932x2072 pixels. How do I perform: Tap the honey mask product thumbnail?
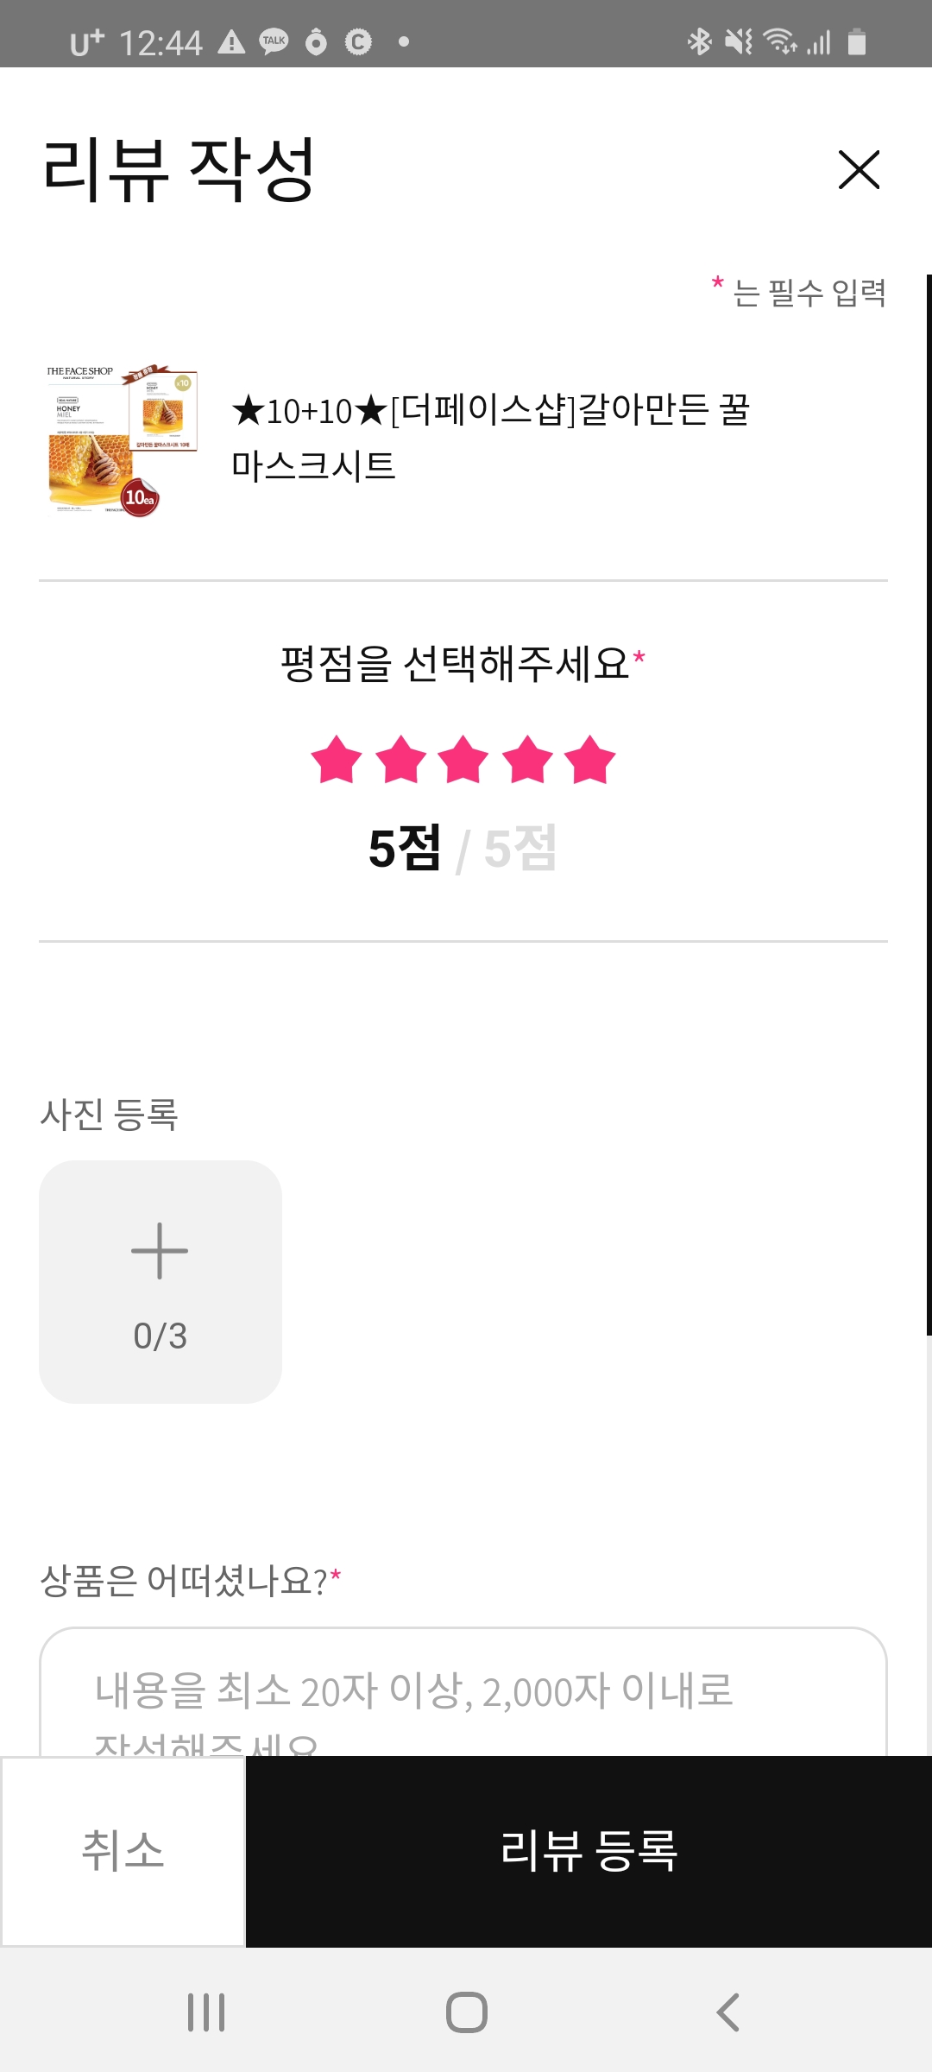tap(122, 439)
